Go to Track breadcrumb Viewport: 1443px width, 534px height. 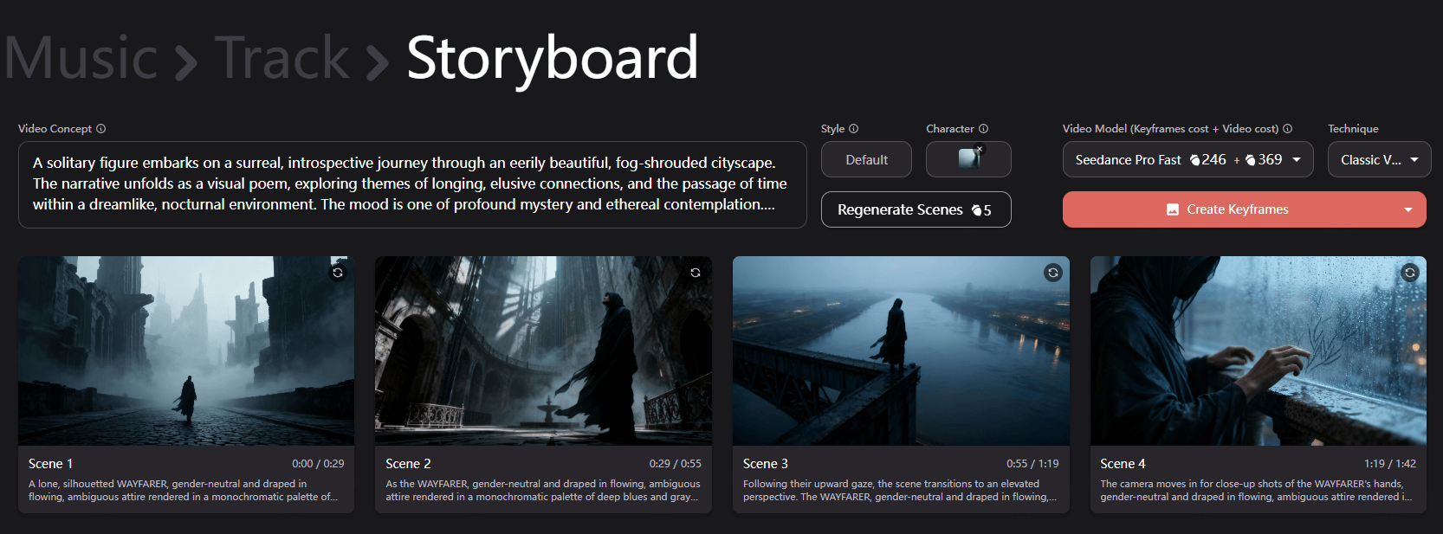(x=281, y=59)
